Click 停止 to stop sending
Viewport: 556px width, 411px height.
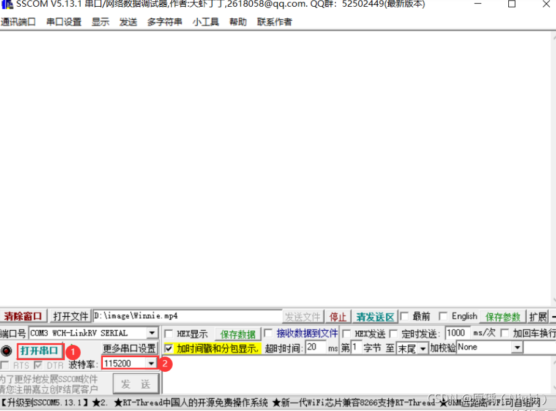coord(338,316)
